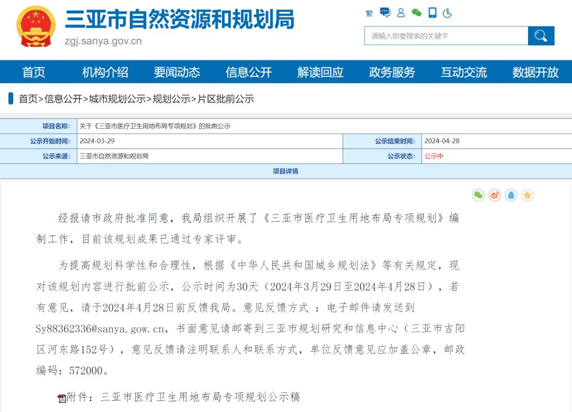Switch to traditional Chinese via 繁 icon
The height and width of the screenshot is (412, 572).
coord(369,13)
